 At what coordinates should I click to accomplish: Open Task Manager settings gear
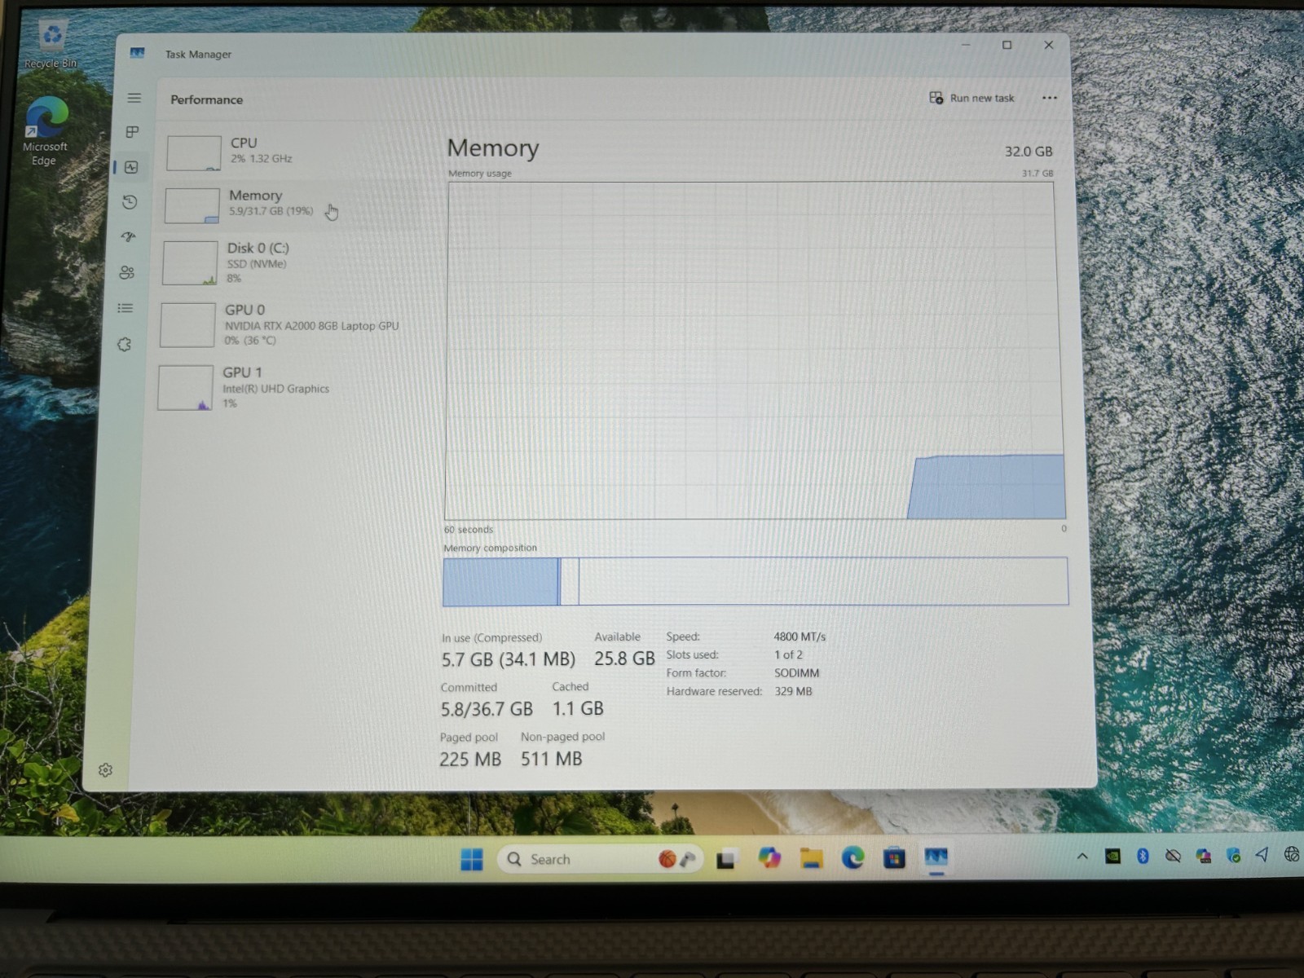click(105, 770)
